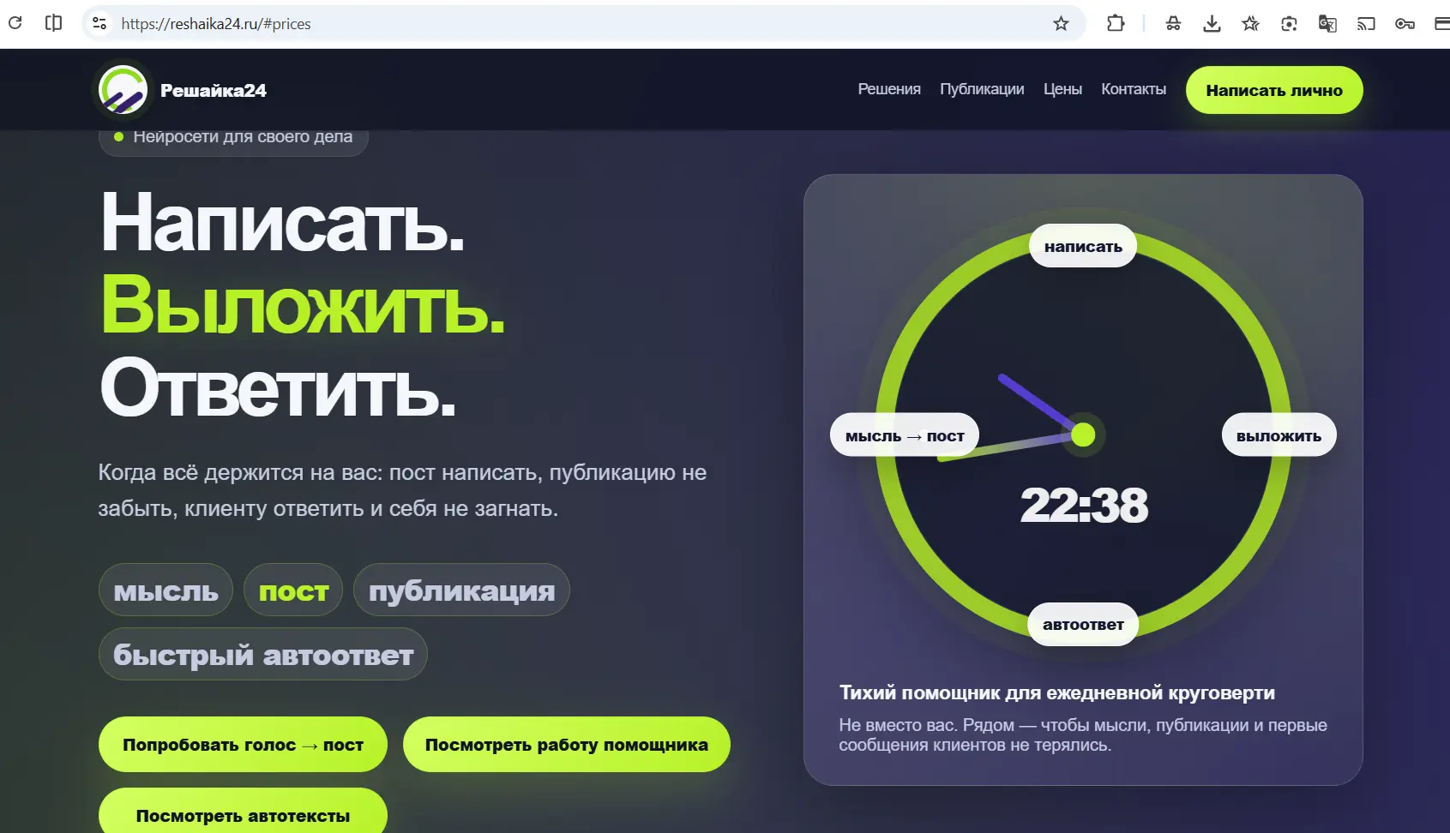Select the highlighted пост chip
Screen dimensions: 1450x833
(x=293, y=590)
